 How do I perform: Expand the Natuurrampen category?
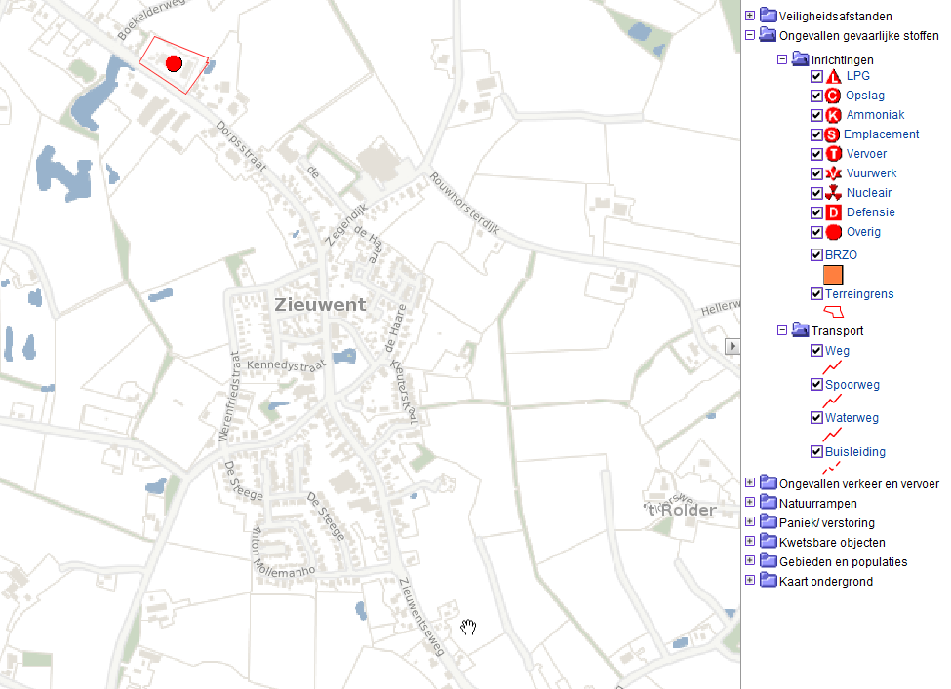(750, 502)
